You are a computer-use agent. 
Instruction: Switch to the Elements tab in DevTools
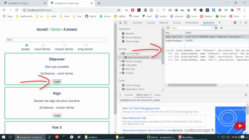tap(137, 23)
